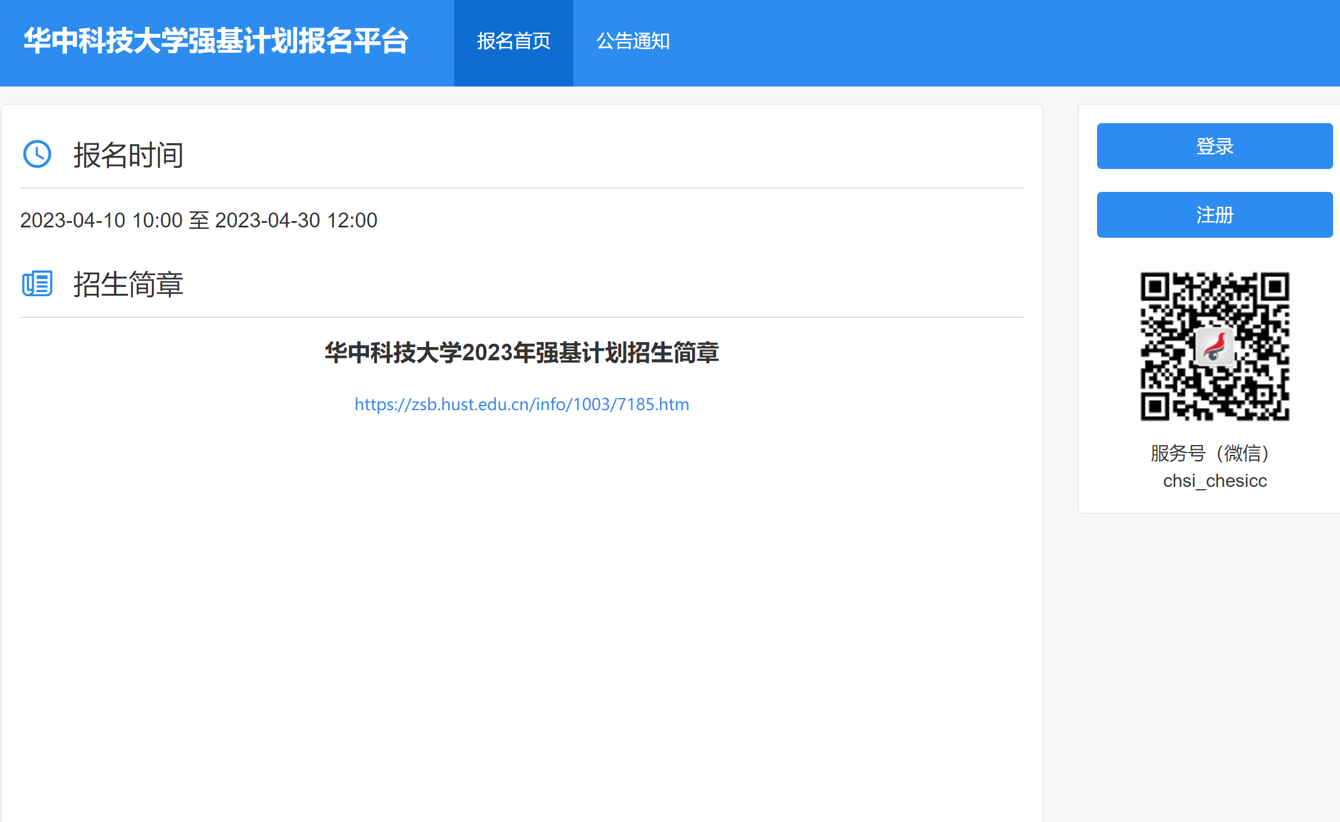Switch to the 公告通知 tab

[x=632, y=42]
